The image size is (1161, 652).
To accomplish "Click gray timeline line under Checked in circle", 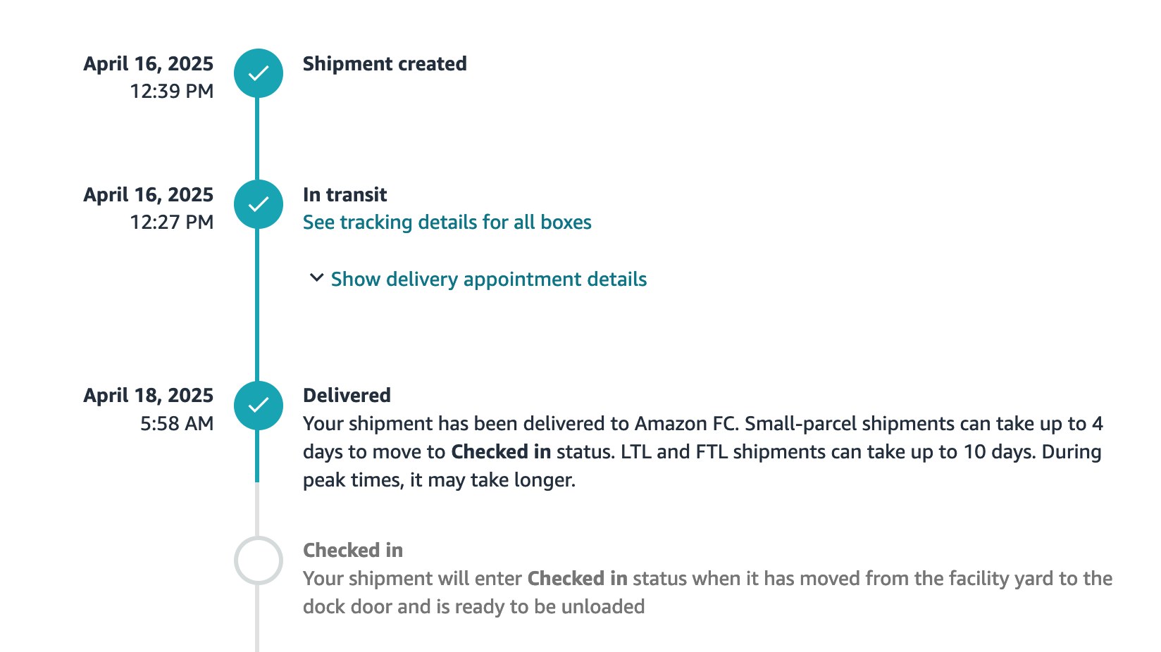I will click(257, 618).
